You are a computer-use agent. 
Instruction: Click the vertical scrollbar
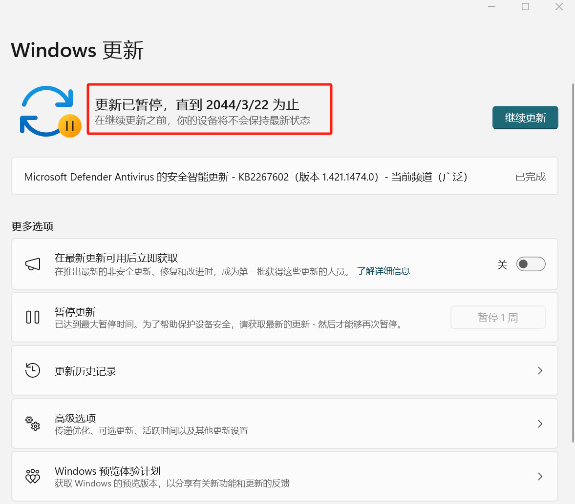573,262
